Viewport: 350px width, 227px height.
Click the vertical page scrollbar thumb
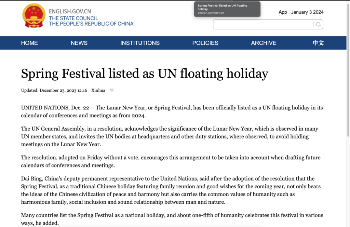click(348, 69)
